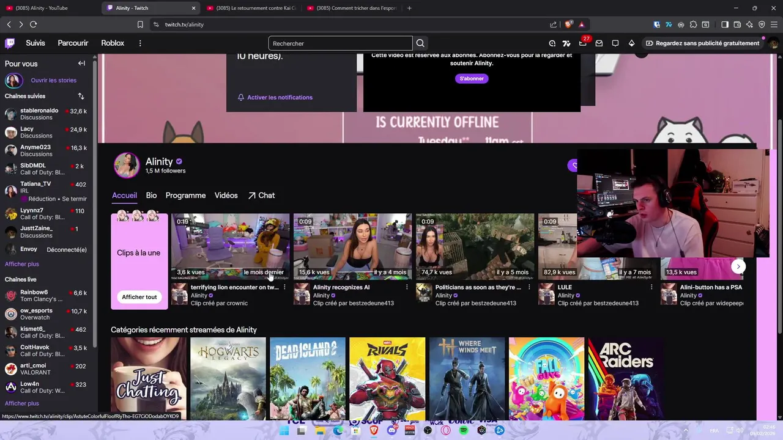Image resolution: width=783 pixels, height=440 pixels.
Task: Open the Twitch navbar three-dot menu
Action: pos(140,43)
